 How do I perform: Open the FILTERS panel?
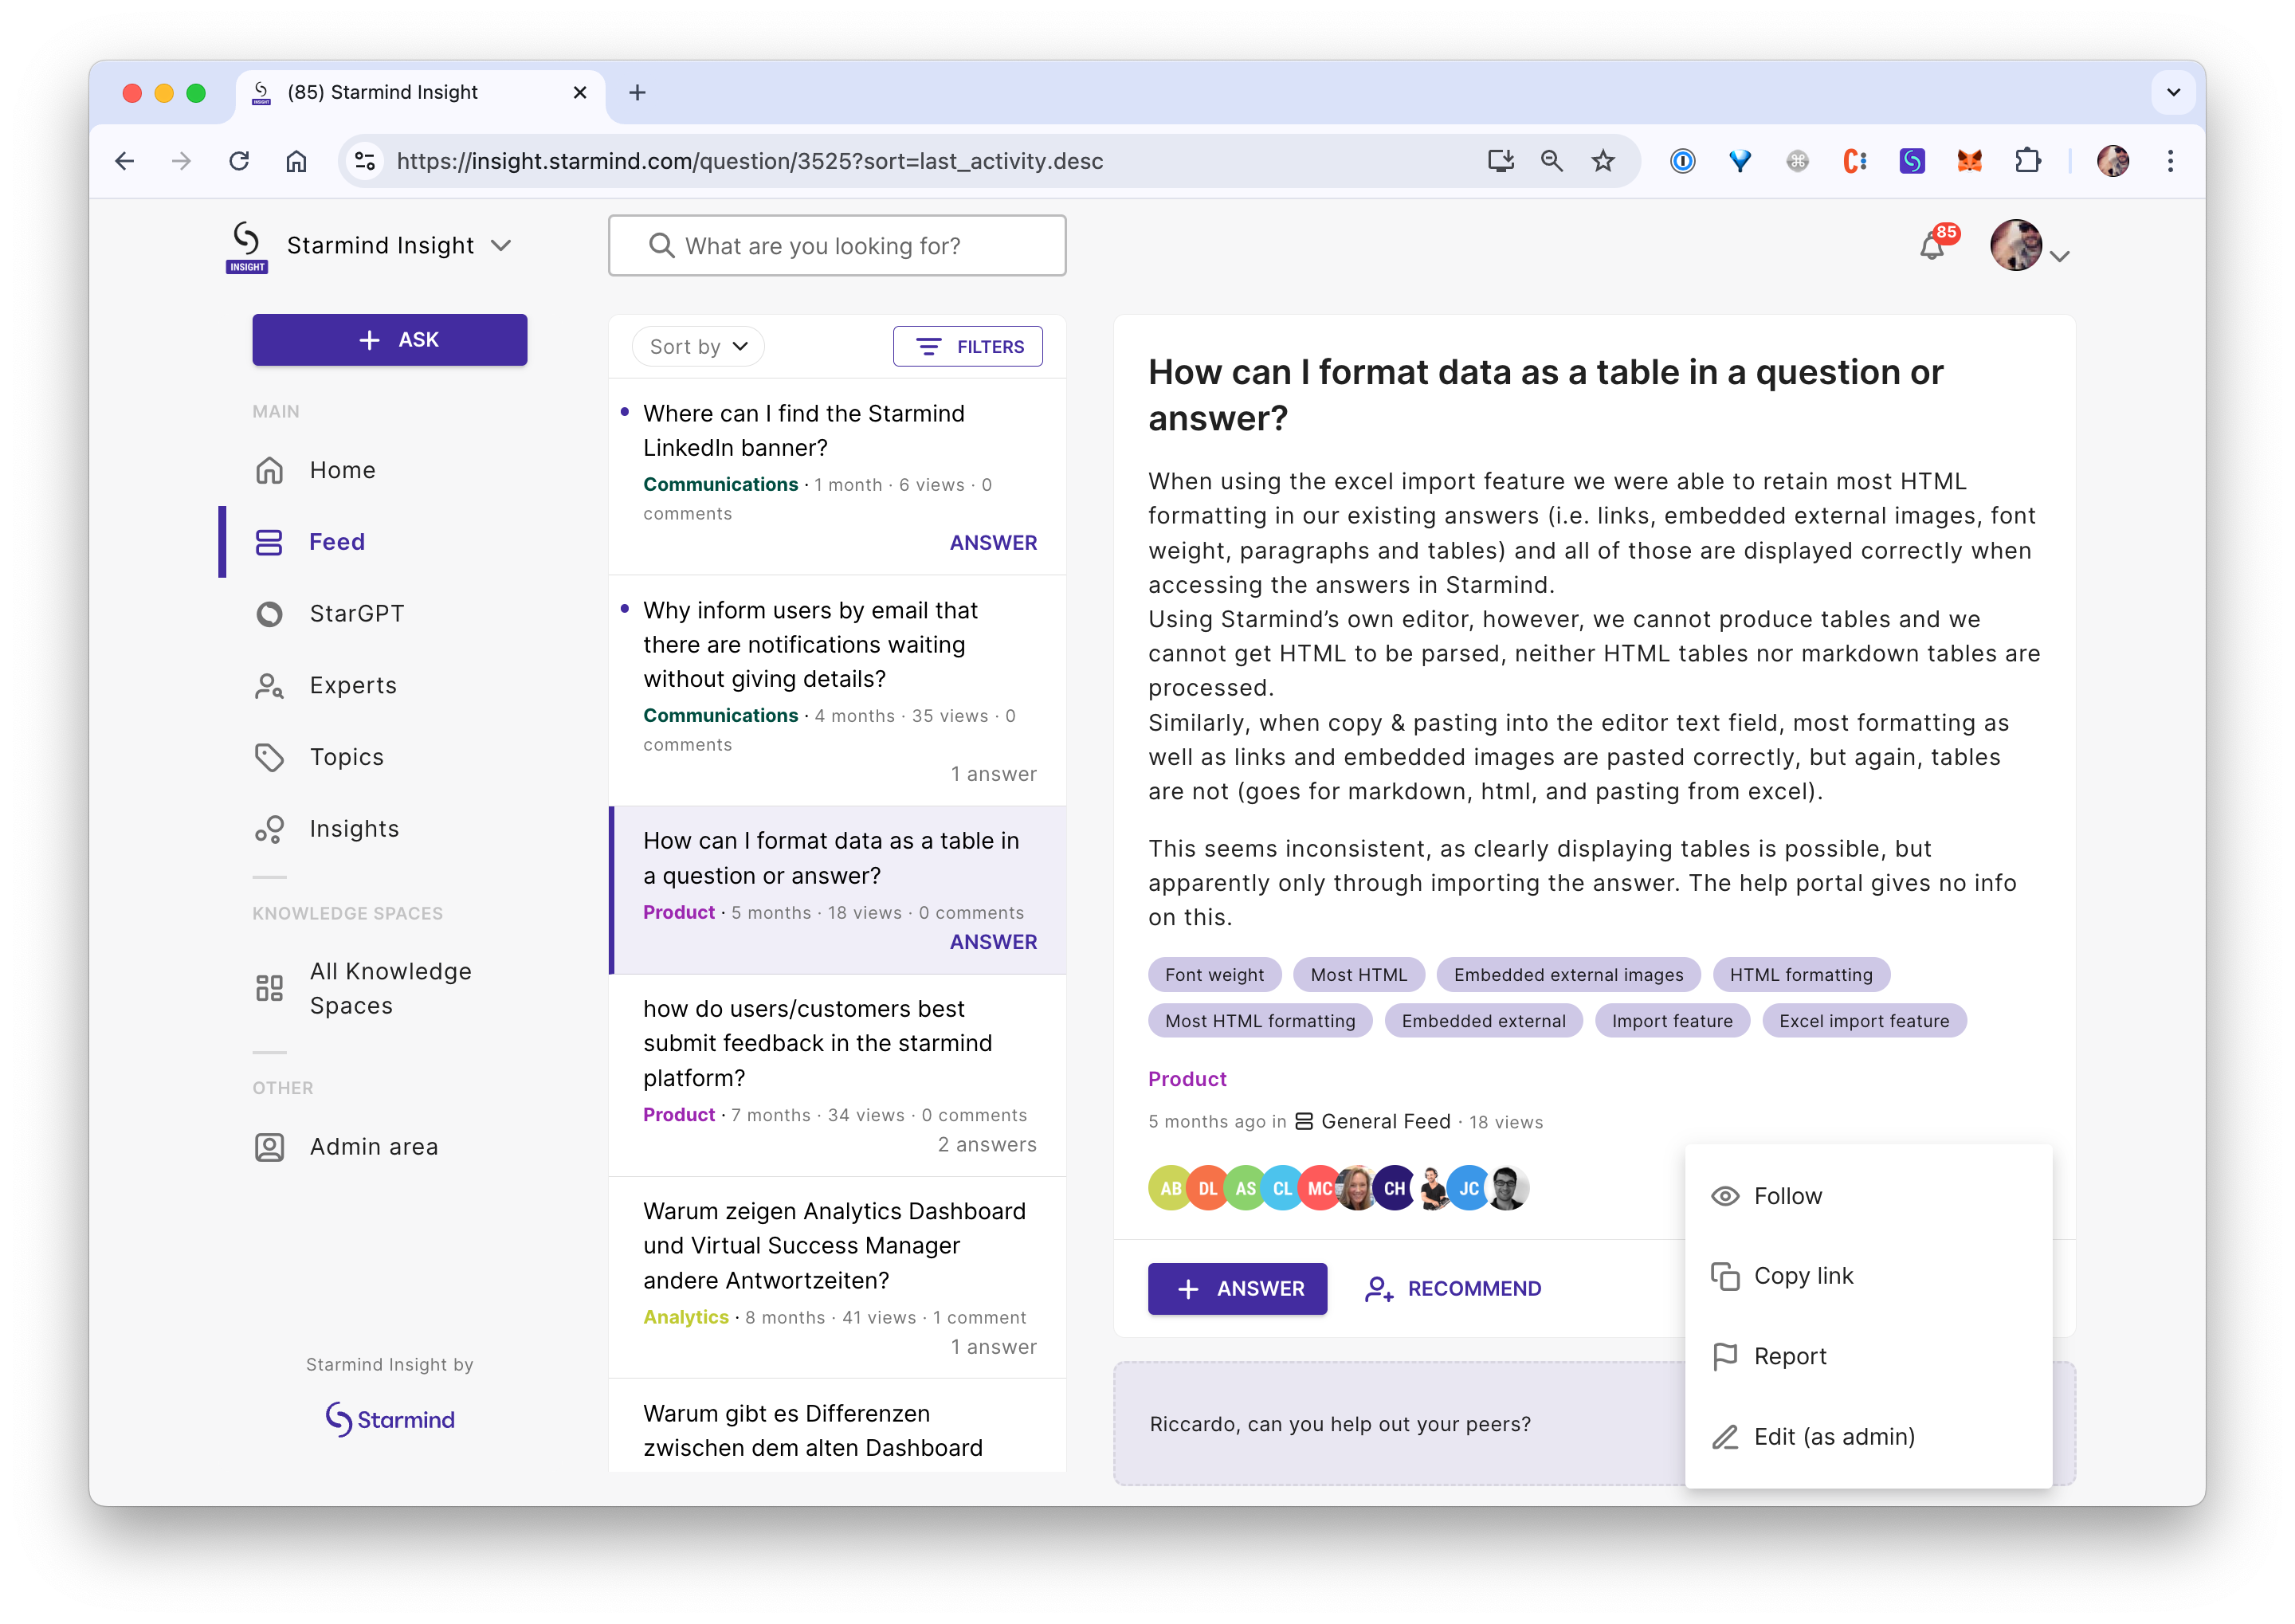967,346
